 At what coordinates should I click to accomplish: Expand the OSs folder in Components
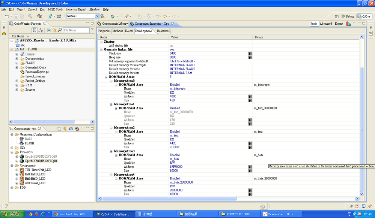[12, 148]
